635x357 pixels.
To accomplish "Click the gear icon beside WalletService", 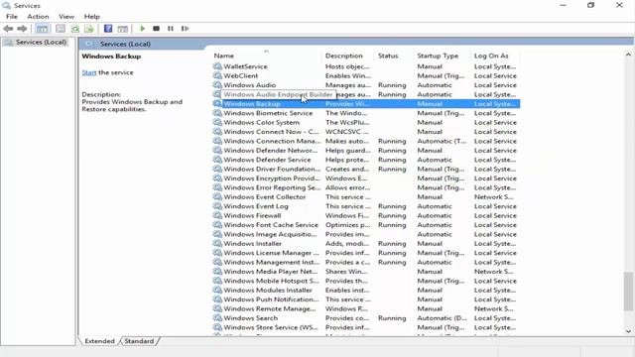I will coord(217,66).
